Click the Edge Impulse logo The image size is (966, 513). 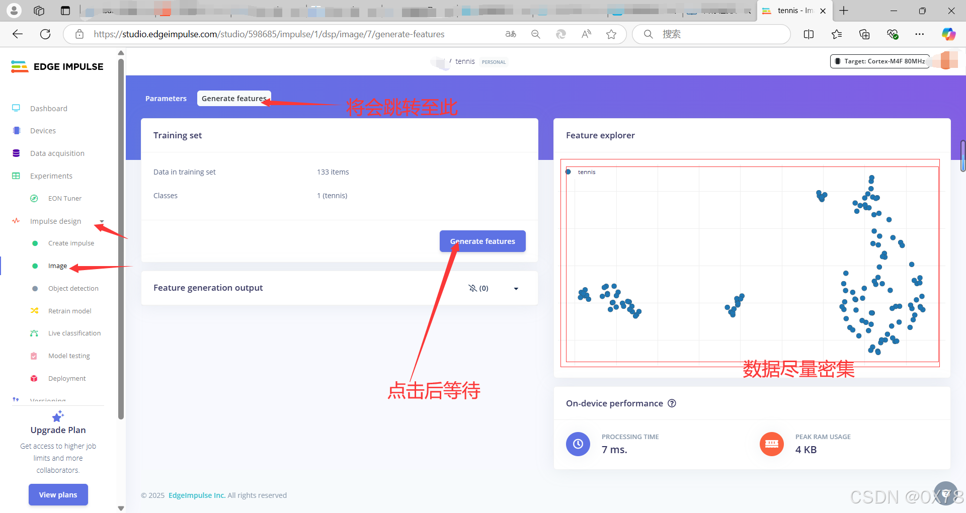click(x=57, y=66)
